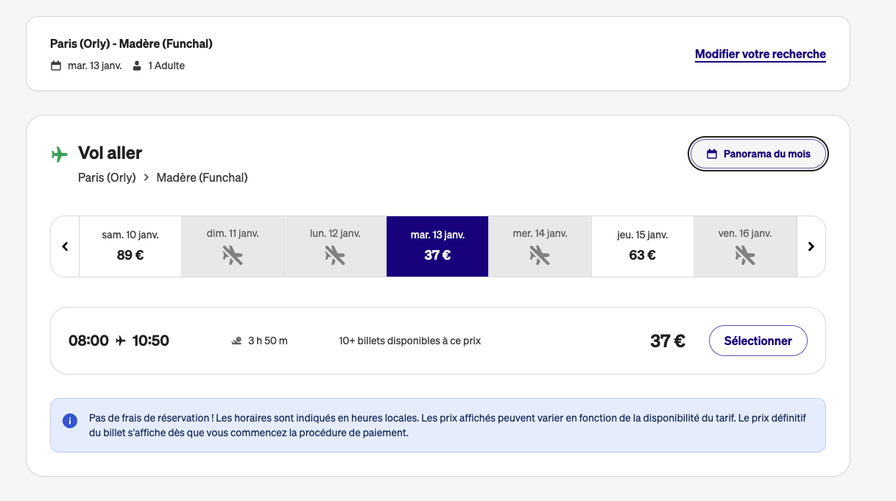Show later dates with right arrow
896x501 pixels.
click(x=811, y=246)
